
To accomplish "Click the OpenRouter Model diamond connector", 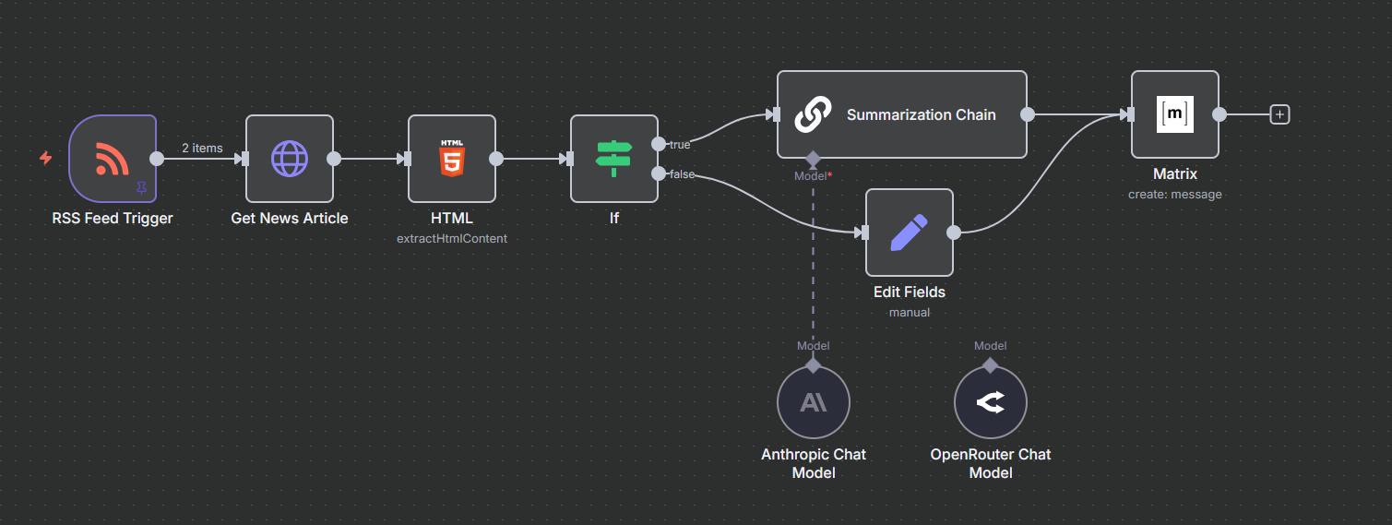I will [x=990, y=365].
